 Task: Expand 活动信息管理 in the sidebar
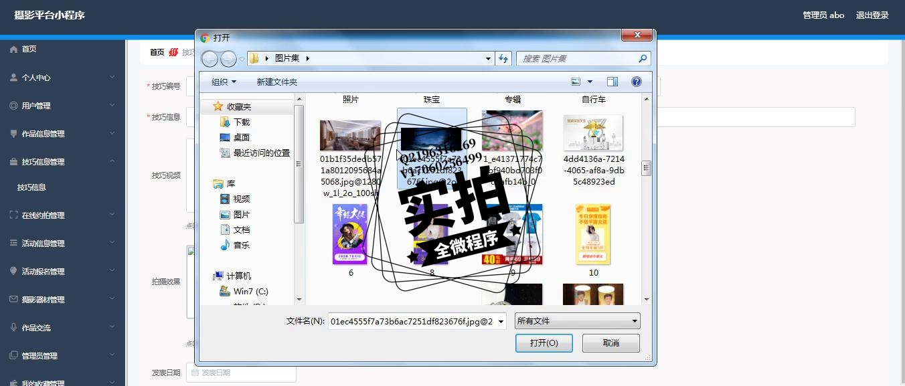click(x=62, y=244)
